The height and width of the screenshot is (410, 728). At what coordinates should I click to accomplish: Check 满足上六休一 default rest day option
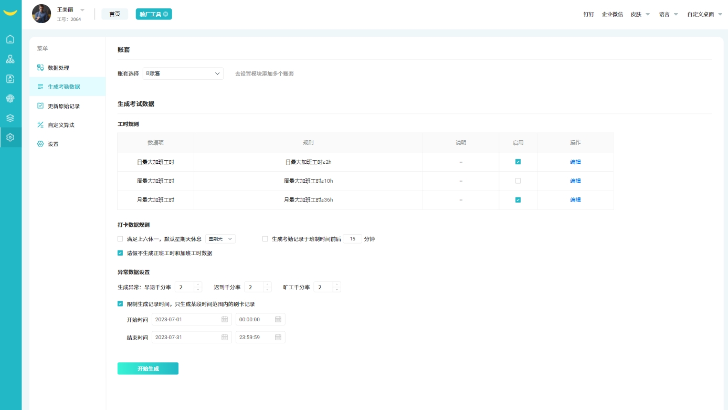tap(120, 239)
